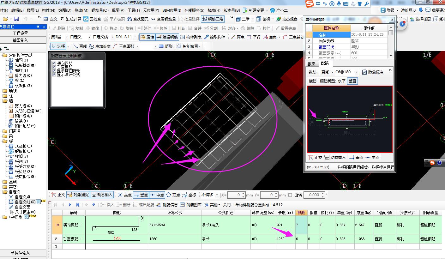Click 隐藏标注 in property editor
The width and height of the screenshot is (445, 259).
click(373, 72)
